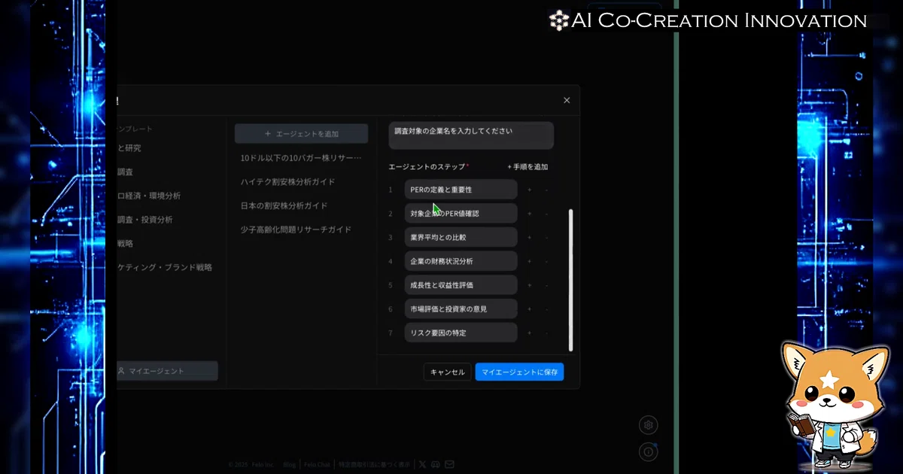Edit step field 業界平均との比較

[461, 237]
